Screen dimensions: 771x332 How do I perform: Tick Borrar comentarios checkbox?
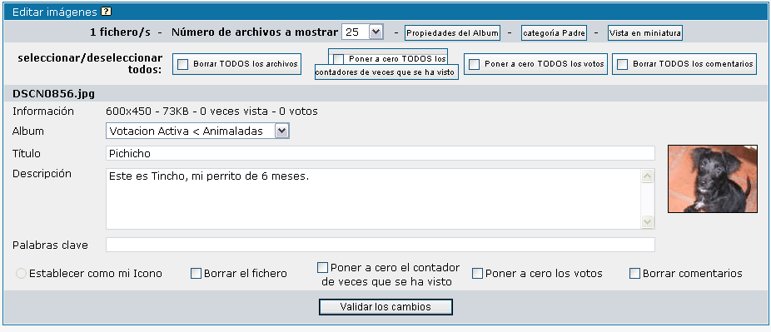(x=634, y=274)
